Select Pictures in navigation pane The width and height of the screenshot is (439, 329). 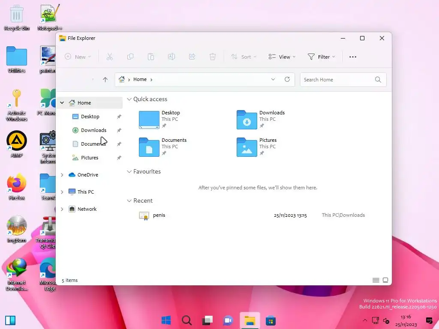pos(90,158)
